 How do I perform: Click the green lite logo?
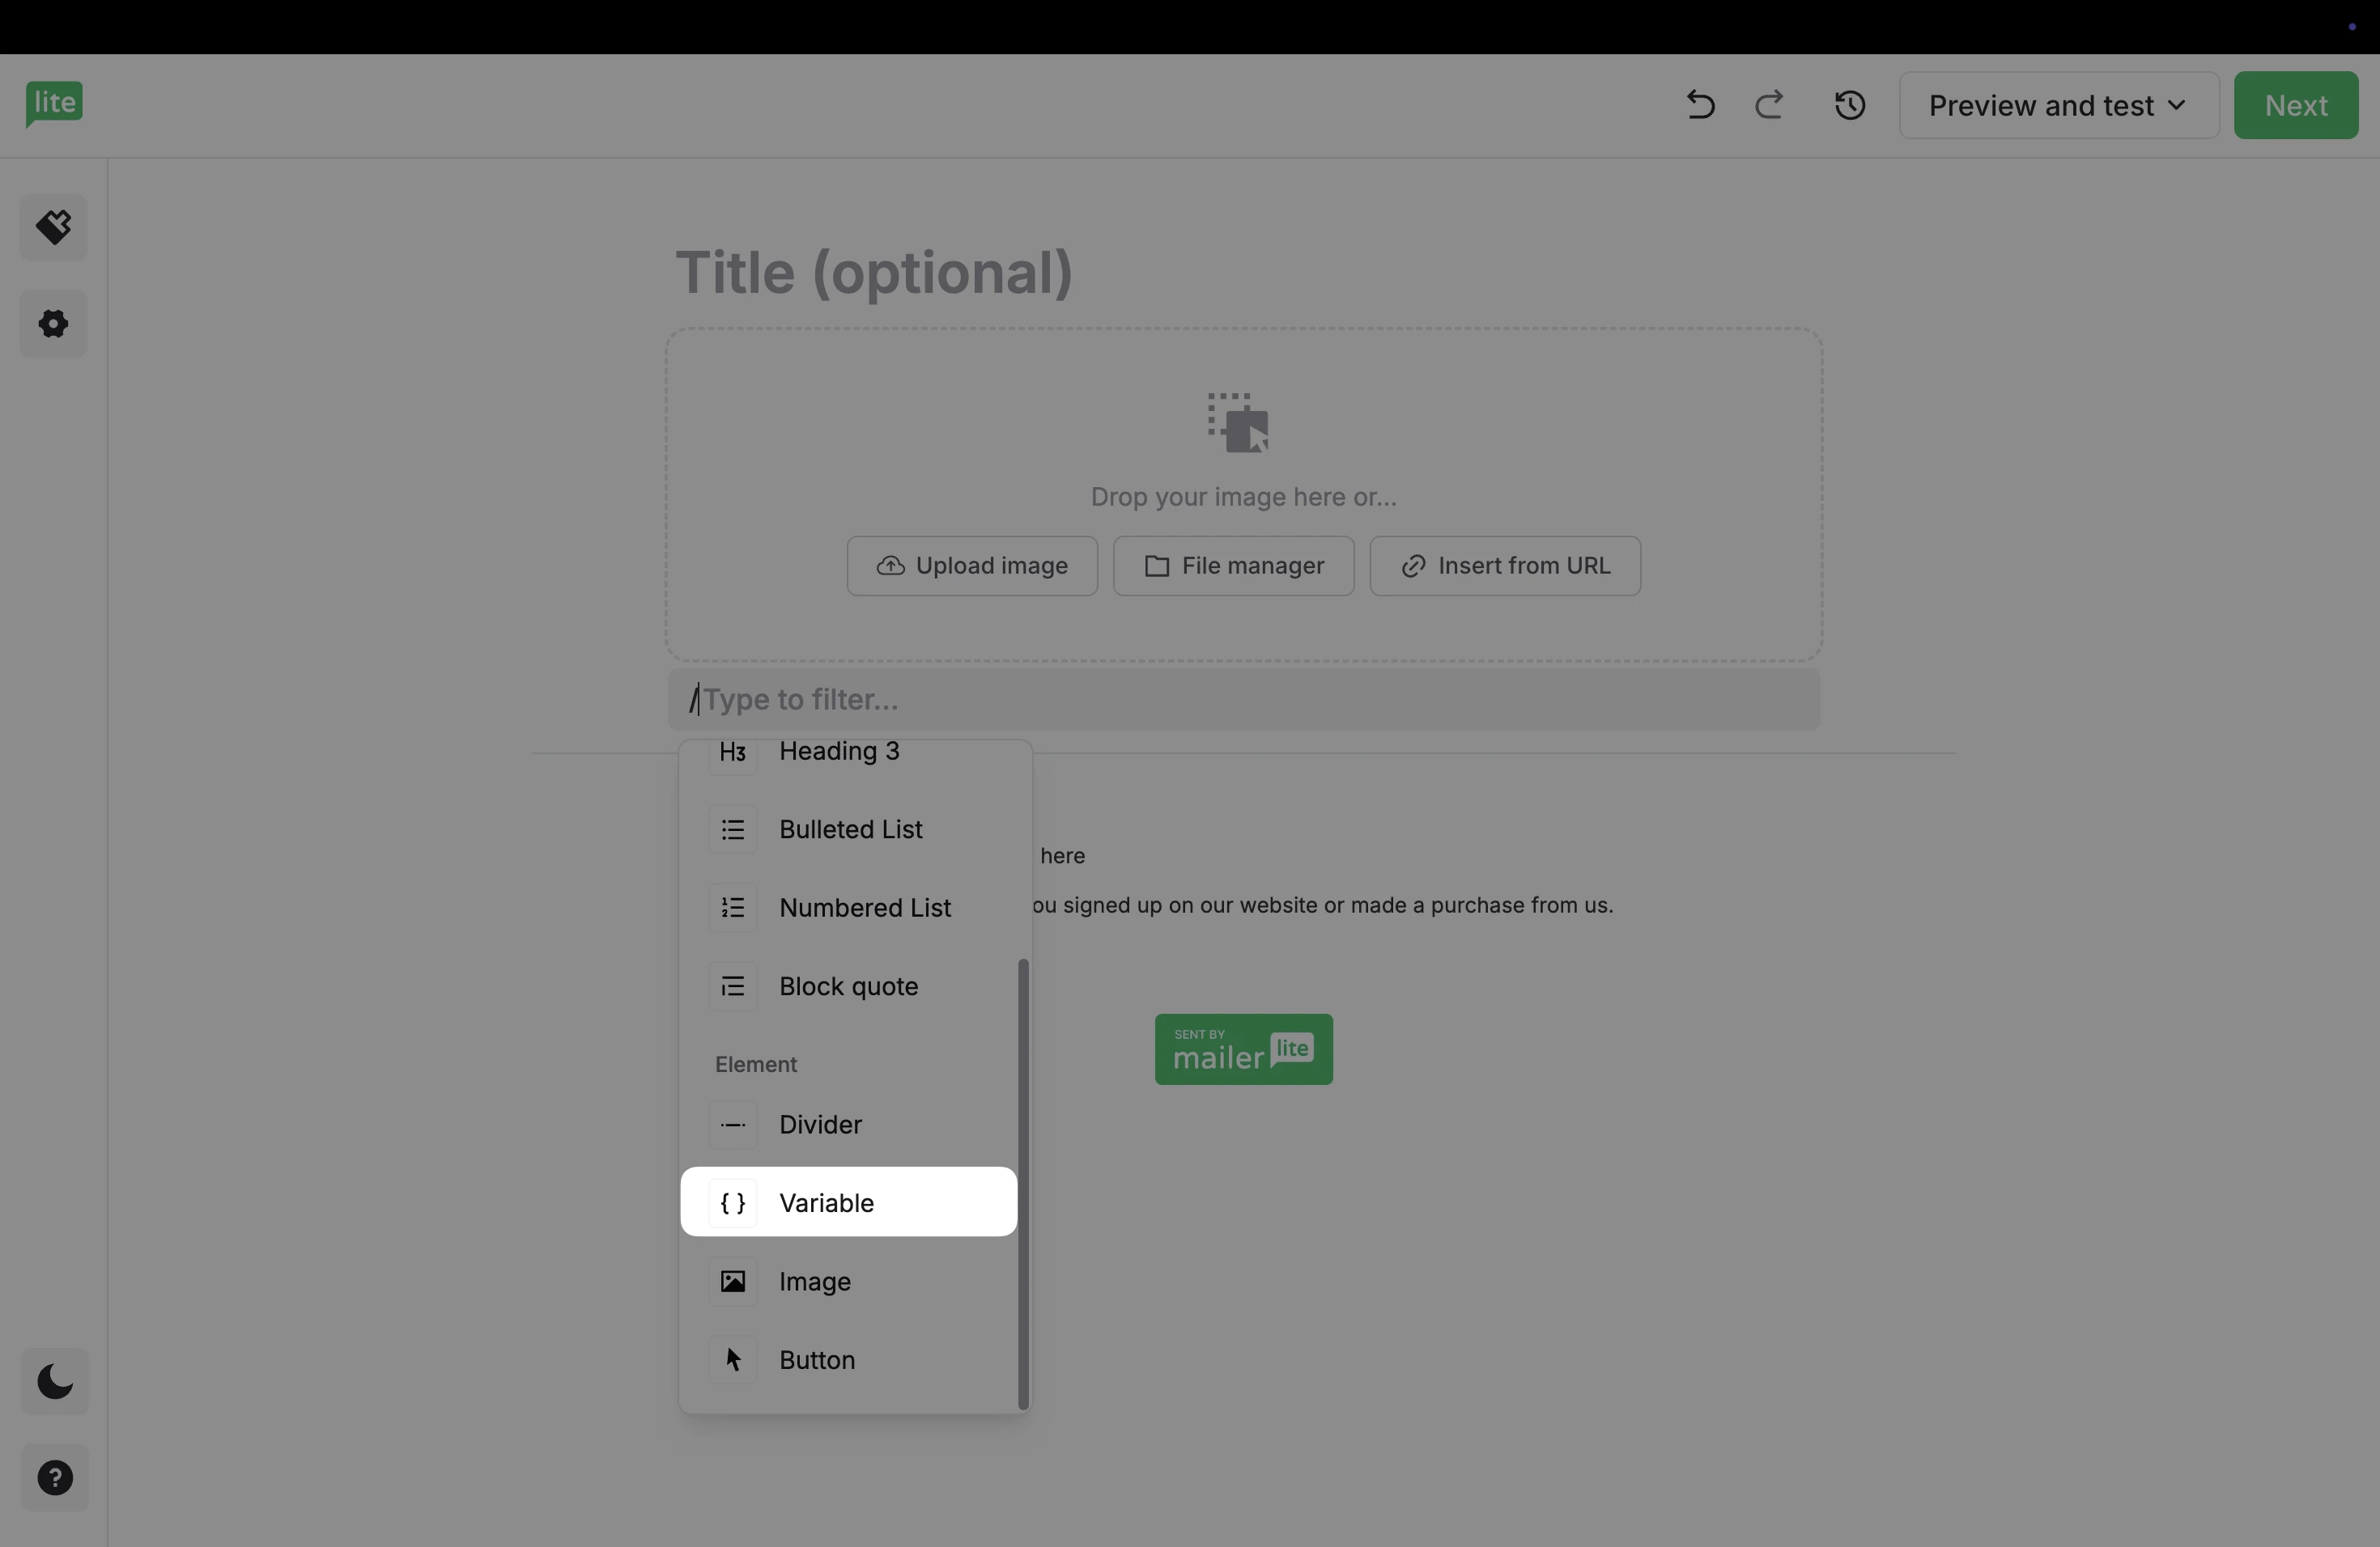(x=54, y=103)
